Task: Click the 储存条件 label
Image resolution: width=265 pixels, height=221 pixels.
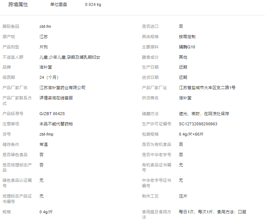Action: point(11,144)
